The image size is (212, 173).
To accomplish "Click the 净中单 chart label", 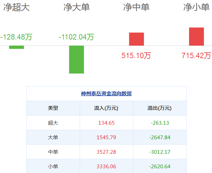I will [136, 7].
